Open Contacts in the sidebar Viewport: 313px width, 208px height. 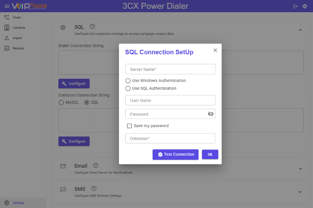(x=18, y=28)
